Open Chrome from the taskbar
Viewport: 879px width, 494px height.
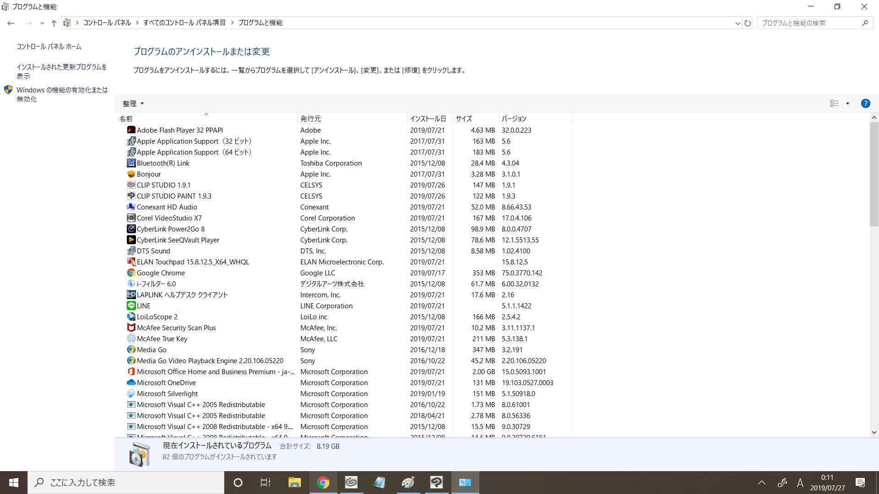coord(323,483)
